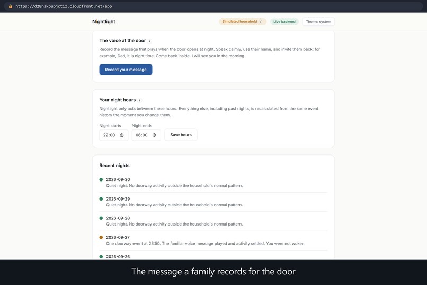Select the 2026-09-29 night entry
Screen dimensions: 427x285
point(213,202)
